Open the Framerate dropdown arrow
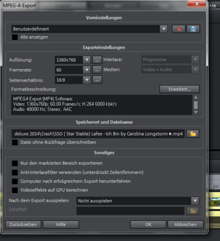Screen dimensions: 220x241 87,70
